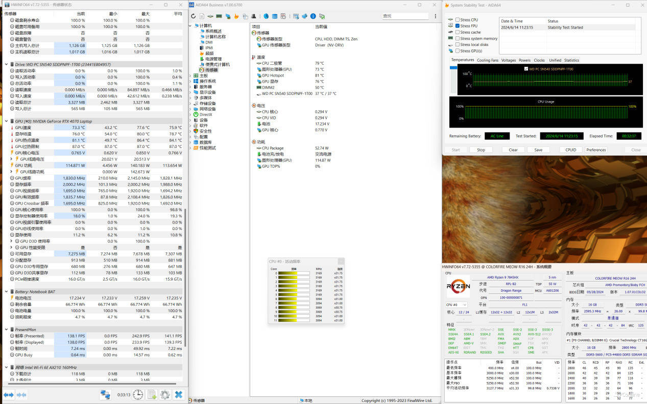This screenshot has height=404, width=647.
Task: Click the AMD Ryzen logo in system summary
Action: click(459, 286)
